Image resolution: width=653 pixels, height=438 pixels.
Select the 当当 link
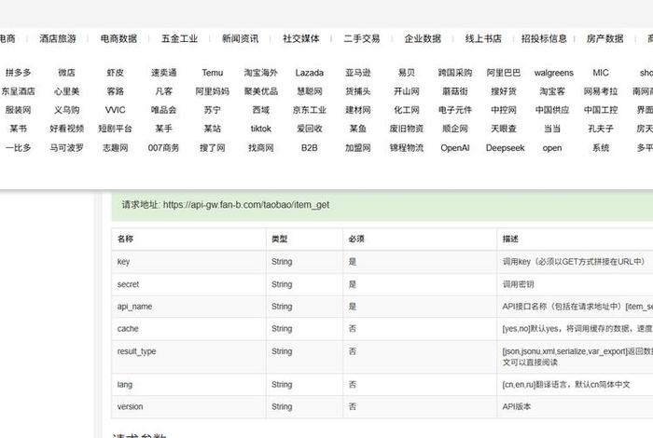click(x=552, y=129)
